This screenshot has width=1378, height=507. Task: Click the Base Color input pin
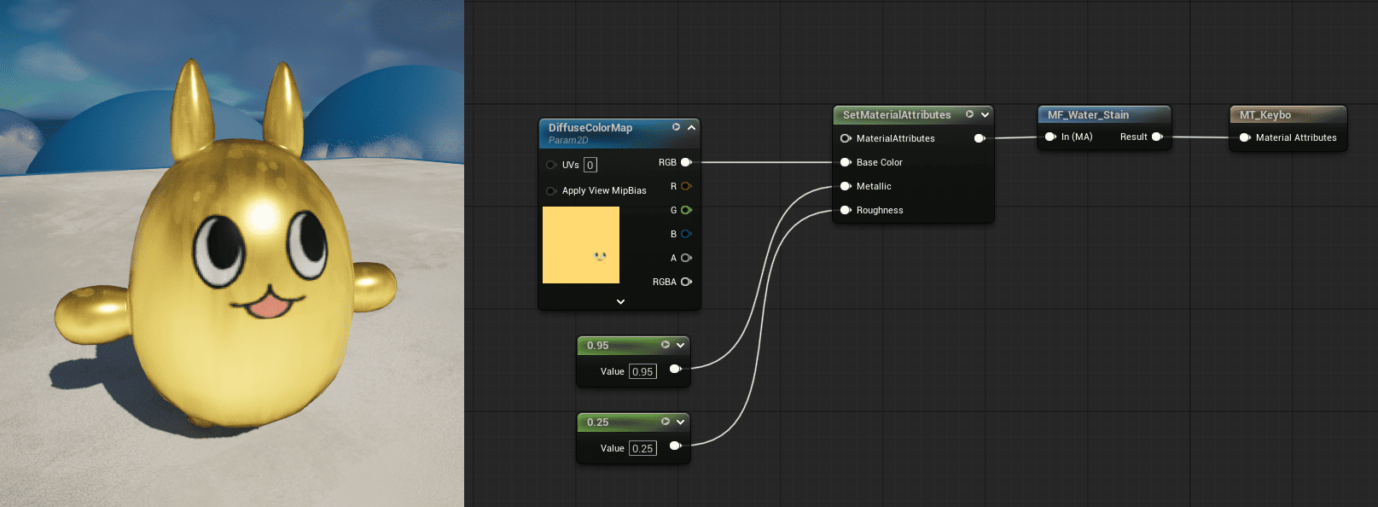click(845, 162)
